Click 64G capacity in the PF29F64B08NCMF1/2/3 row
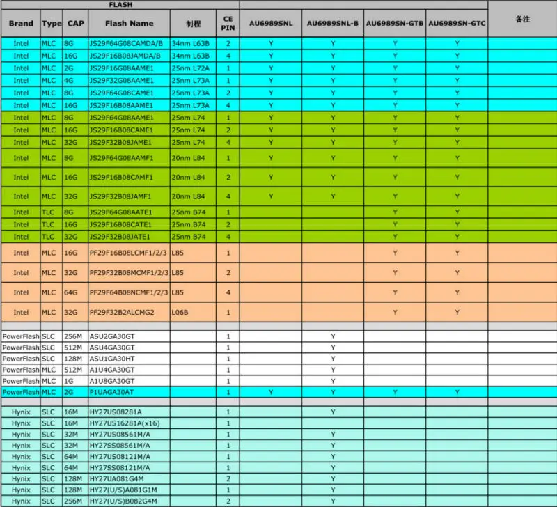557x507 pixels. 75,292
